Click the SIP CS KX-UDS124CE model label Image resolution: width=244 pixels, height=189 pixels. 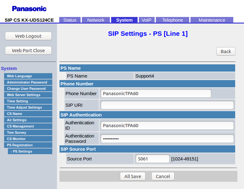29,20
